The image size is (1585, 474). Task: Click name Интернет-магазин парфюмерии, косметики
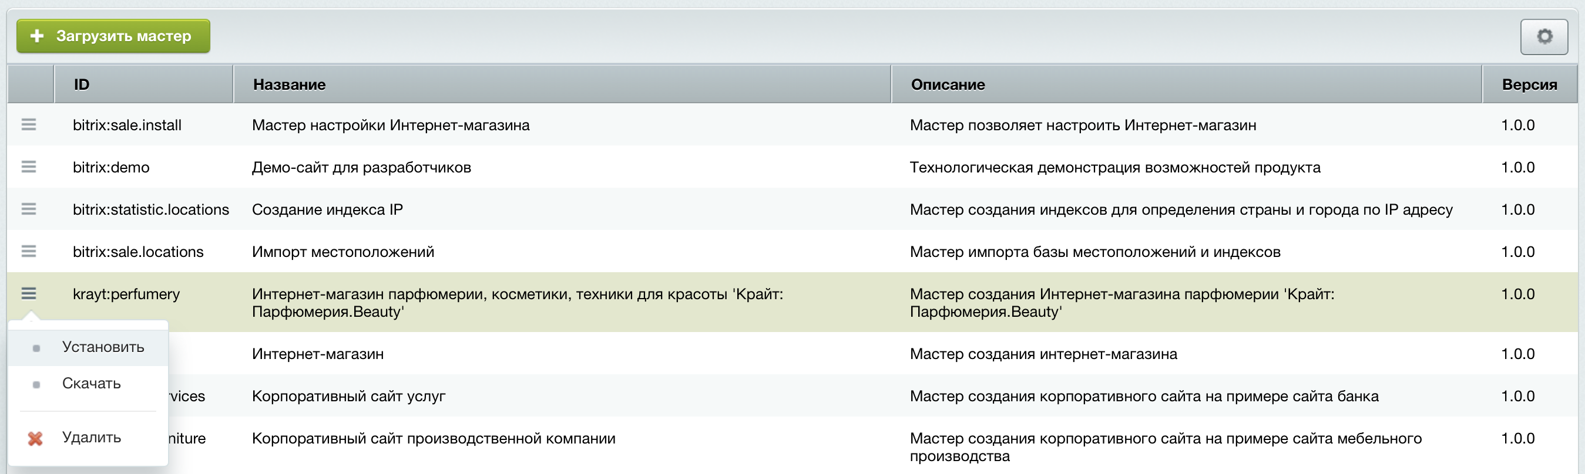pos(518,303)
